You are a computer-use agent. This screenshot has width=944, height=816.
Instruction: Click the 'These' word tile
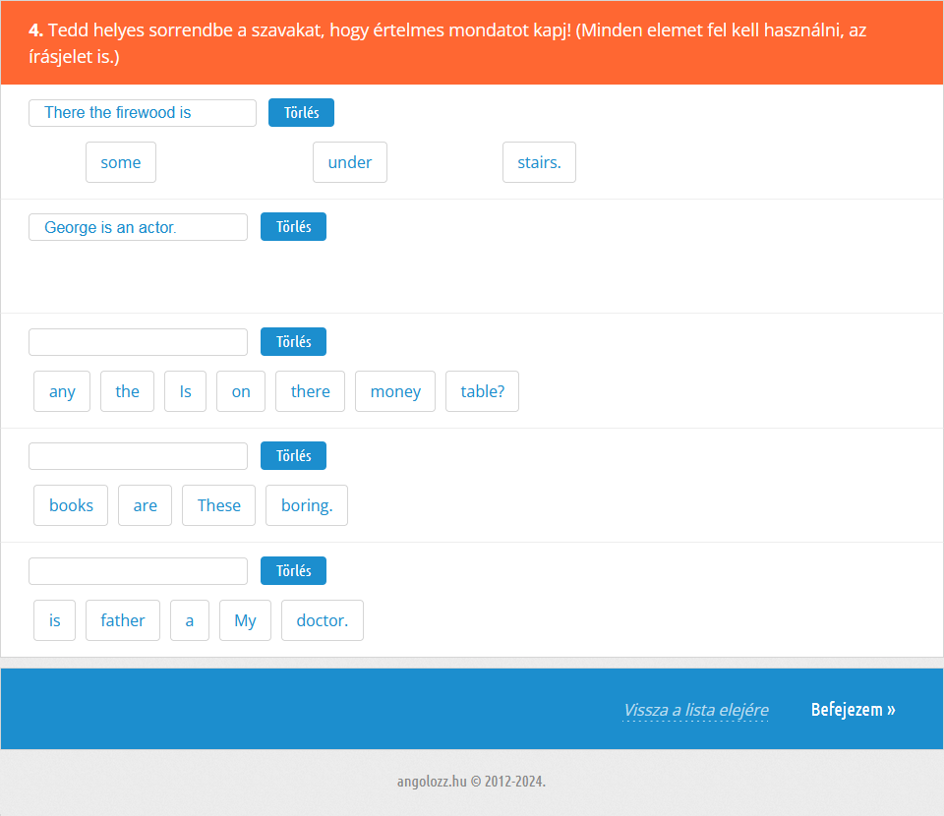(x=218, y=505)
